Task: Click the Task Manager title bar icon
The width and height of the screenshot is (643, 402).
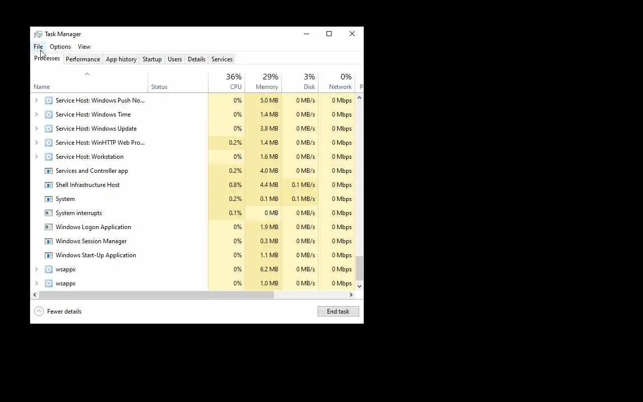Action: coord(38,34)
